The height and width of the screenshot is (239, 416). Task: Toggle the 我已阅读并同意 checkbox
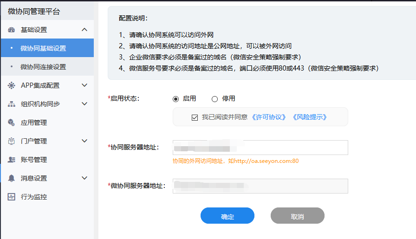(195, 117)
